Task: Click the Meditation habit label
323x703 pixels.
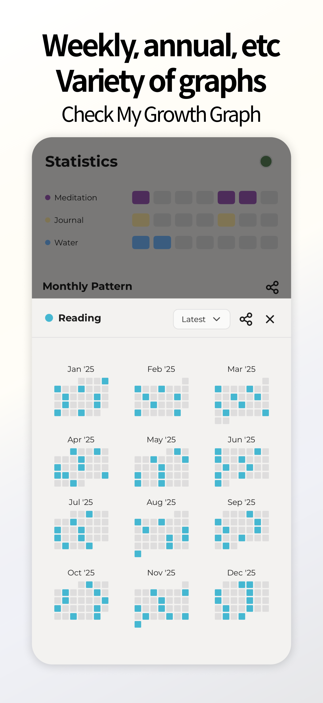Action: pyautogui.click(x=75, y=197)
